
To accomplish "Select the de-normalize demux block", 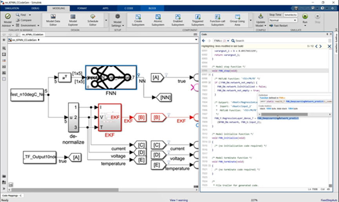I will tap(73, 117).
